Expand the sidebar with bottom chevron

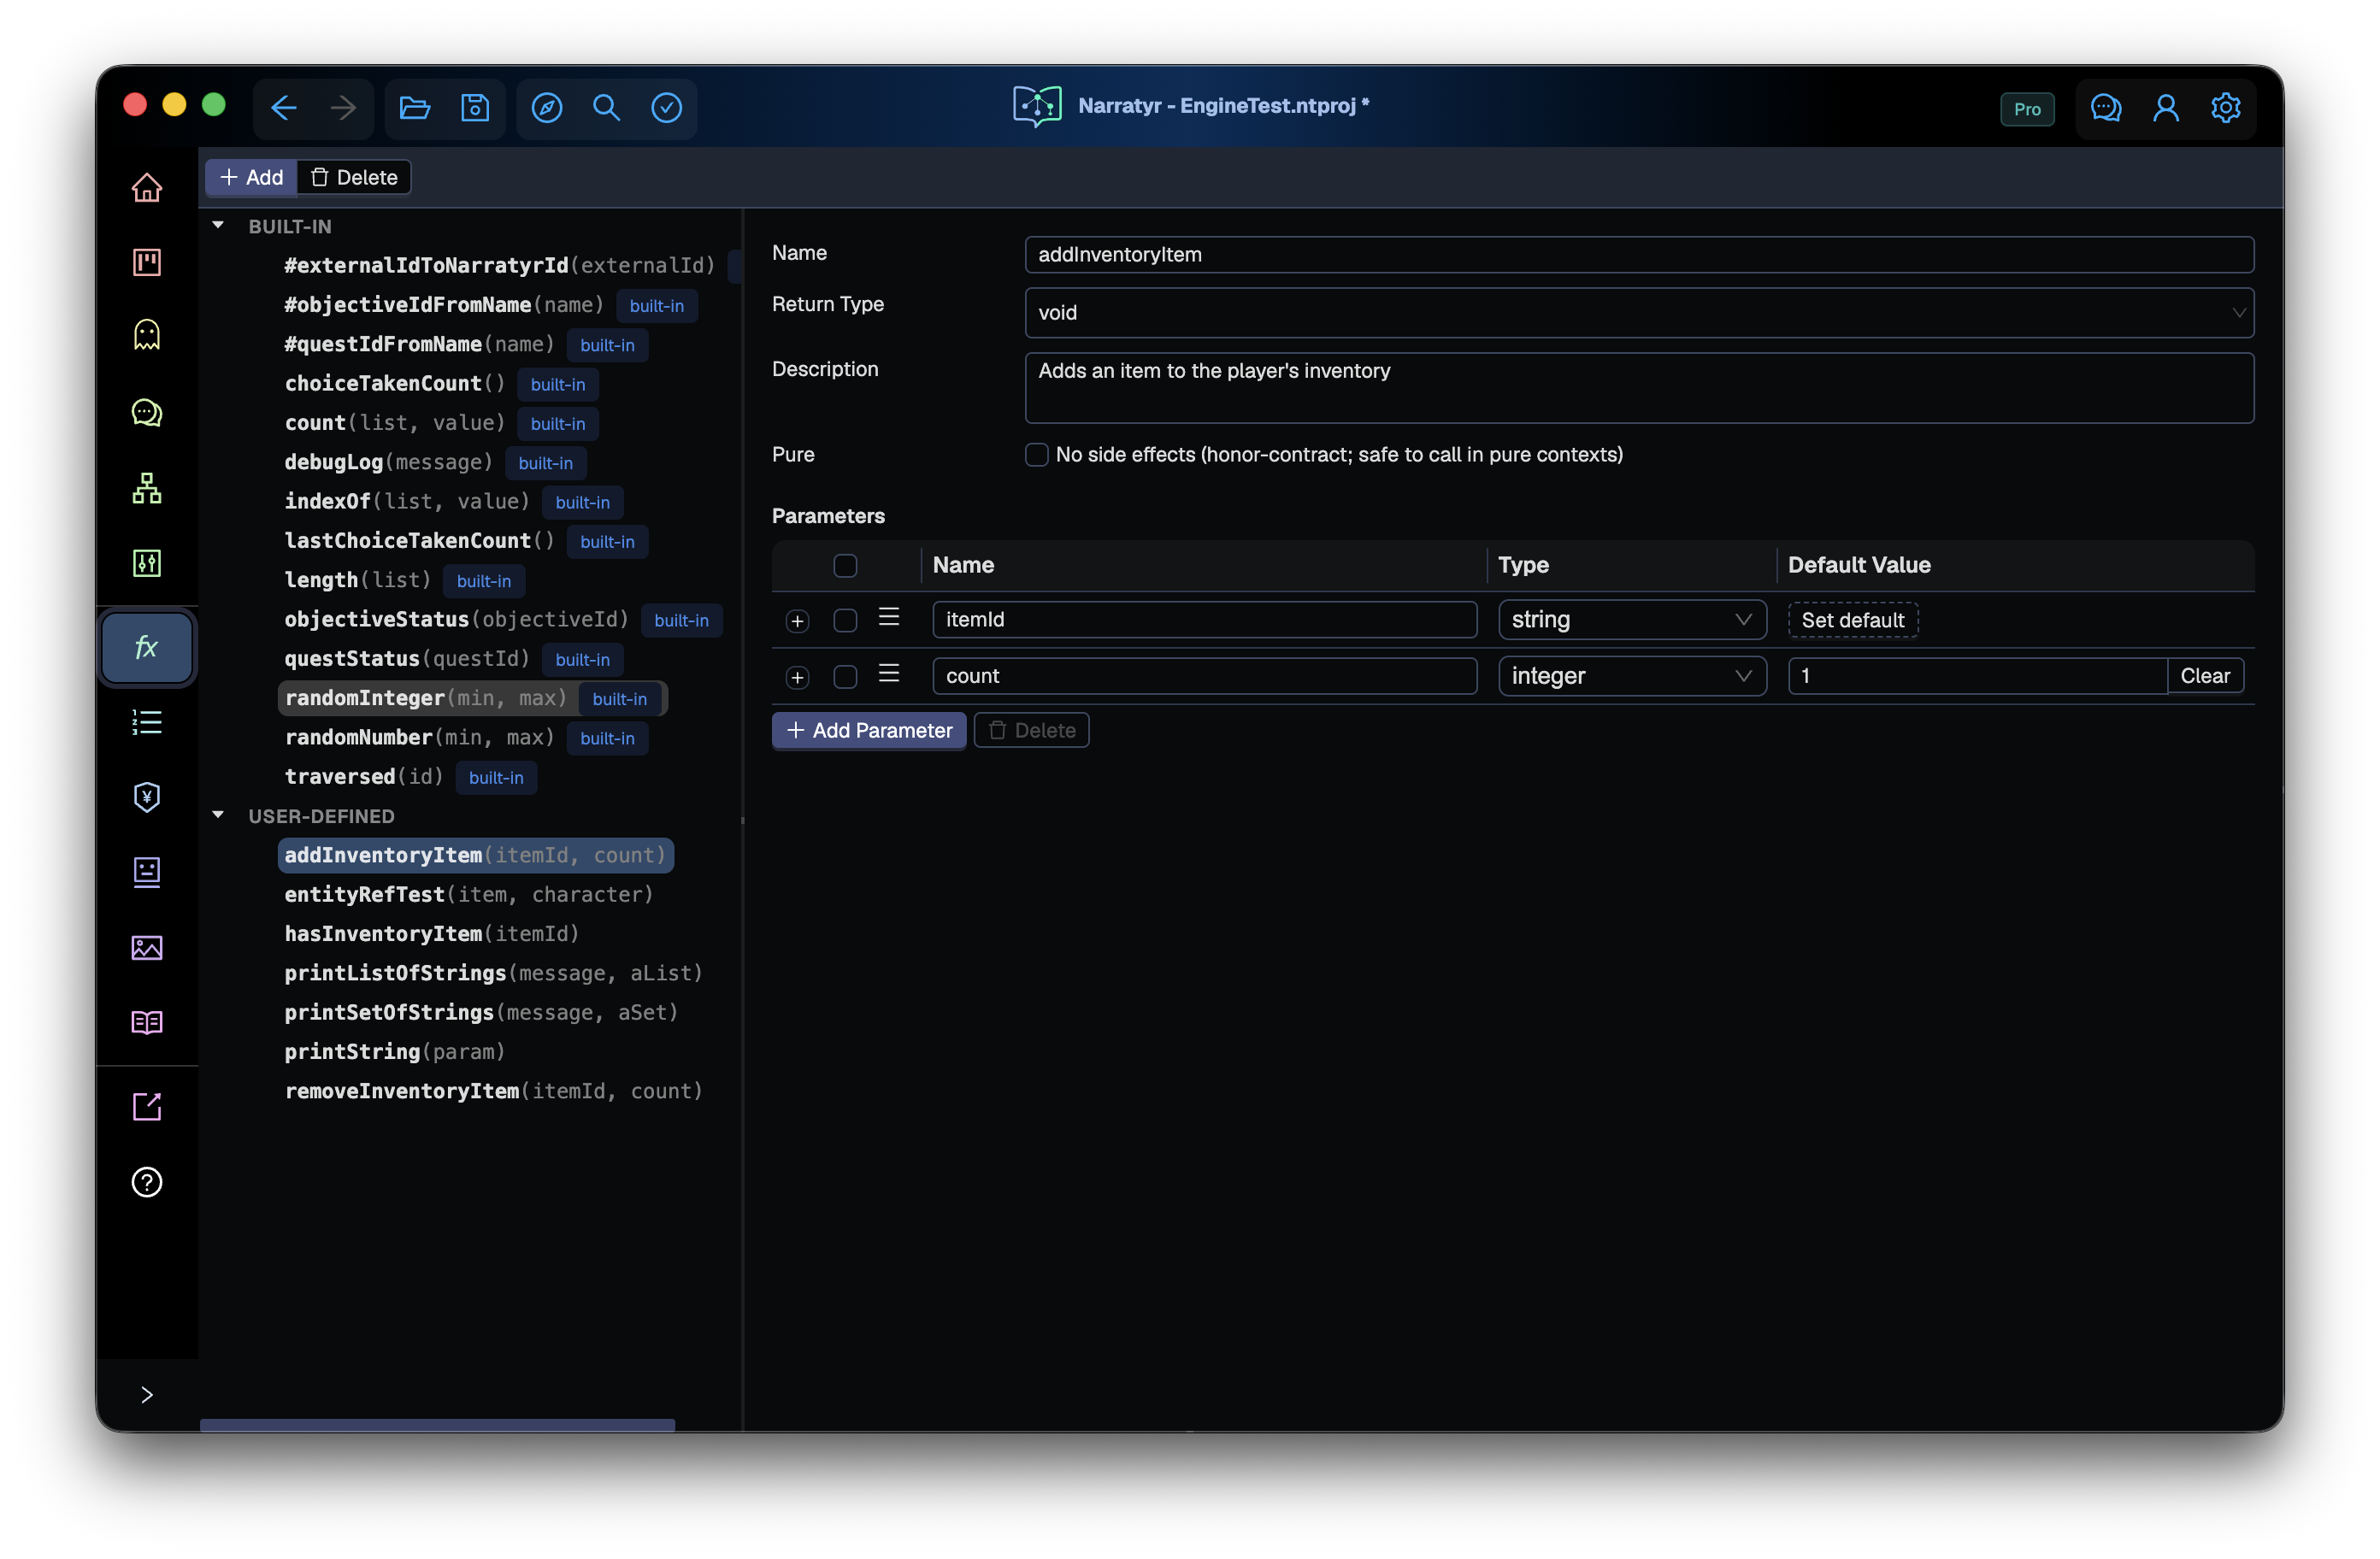point(147,1395)
